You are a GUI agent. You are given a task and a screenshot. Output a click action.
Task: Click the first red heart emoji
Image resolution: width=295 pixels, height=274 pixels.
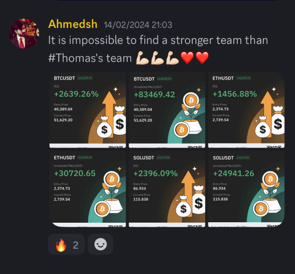[x=187, y=58]
